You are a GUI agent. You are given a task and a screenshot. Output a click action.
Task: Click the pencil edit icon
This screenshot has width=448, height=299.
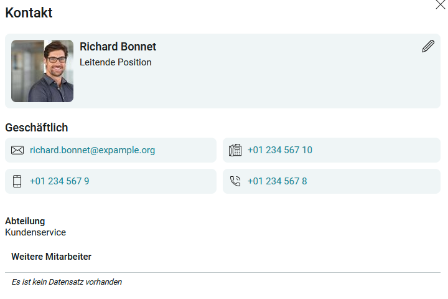pyautogui.click(x=428, y=46)
